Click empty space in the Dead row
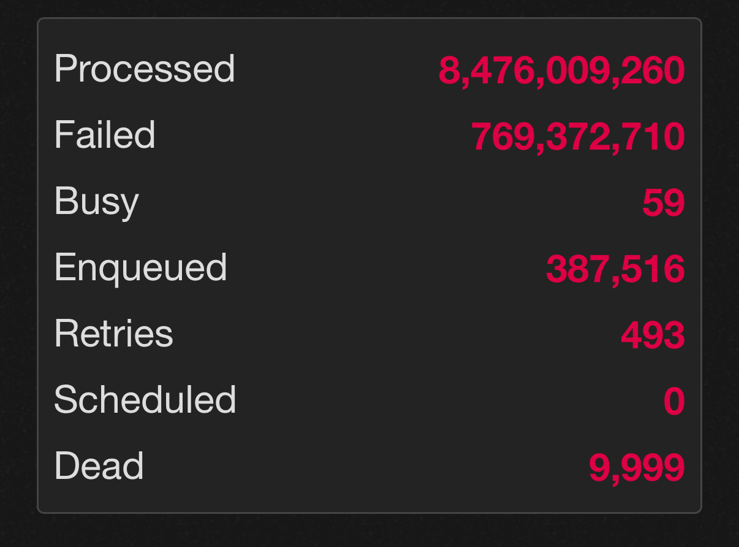The height and width of the screenshot is (547, 739). [x=366, y=467]
